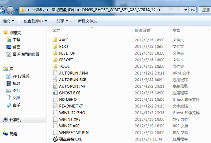Sort files by 类型 column header
The height and width of the screenshot is (143, 211).
tap(176, 31)
